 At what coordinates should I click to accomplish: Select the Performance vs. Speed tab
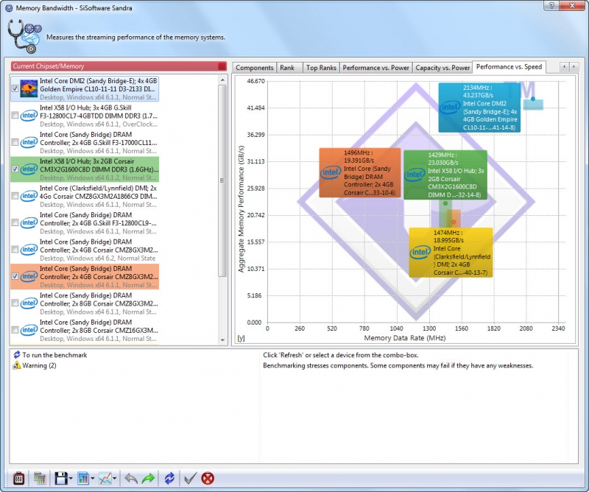(509, 67)
